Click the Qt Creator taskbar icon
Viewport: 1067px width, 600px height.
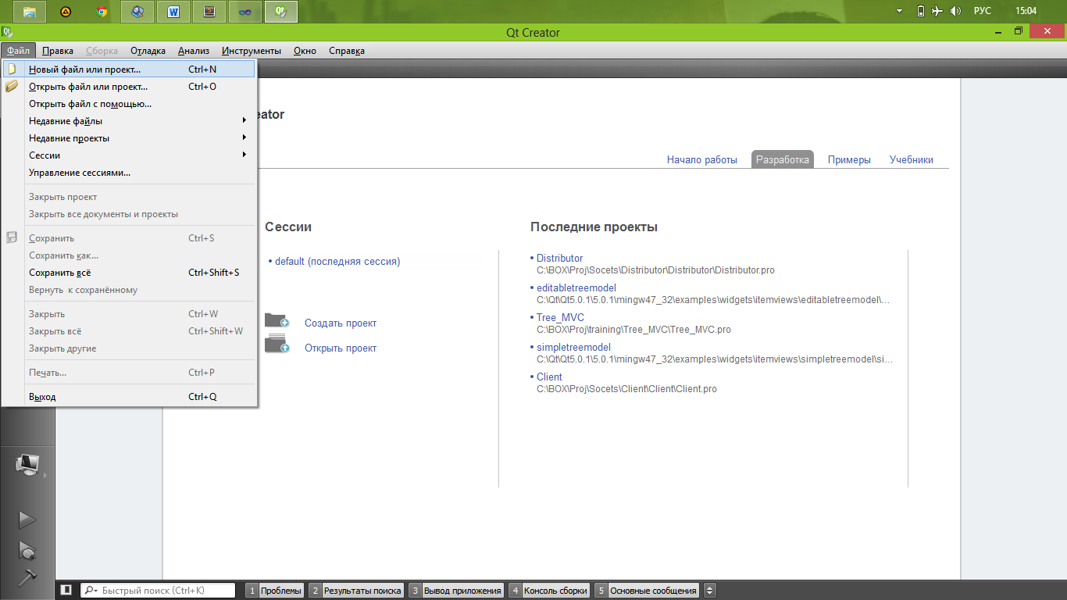pyautogui.click(x=281, y=12)
